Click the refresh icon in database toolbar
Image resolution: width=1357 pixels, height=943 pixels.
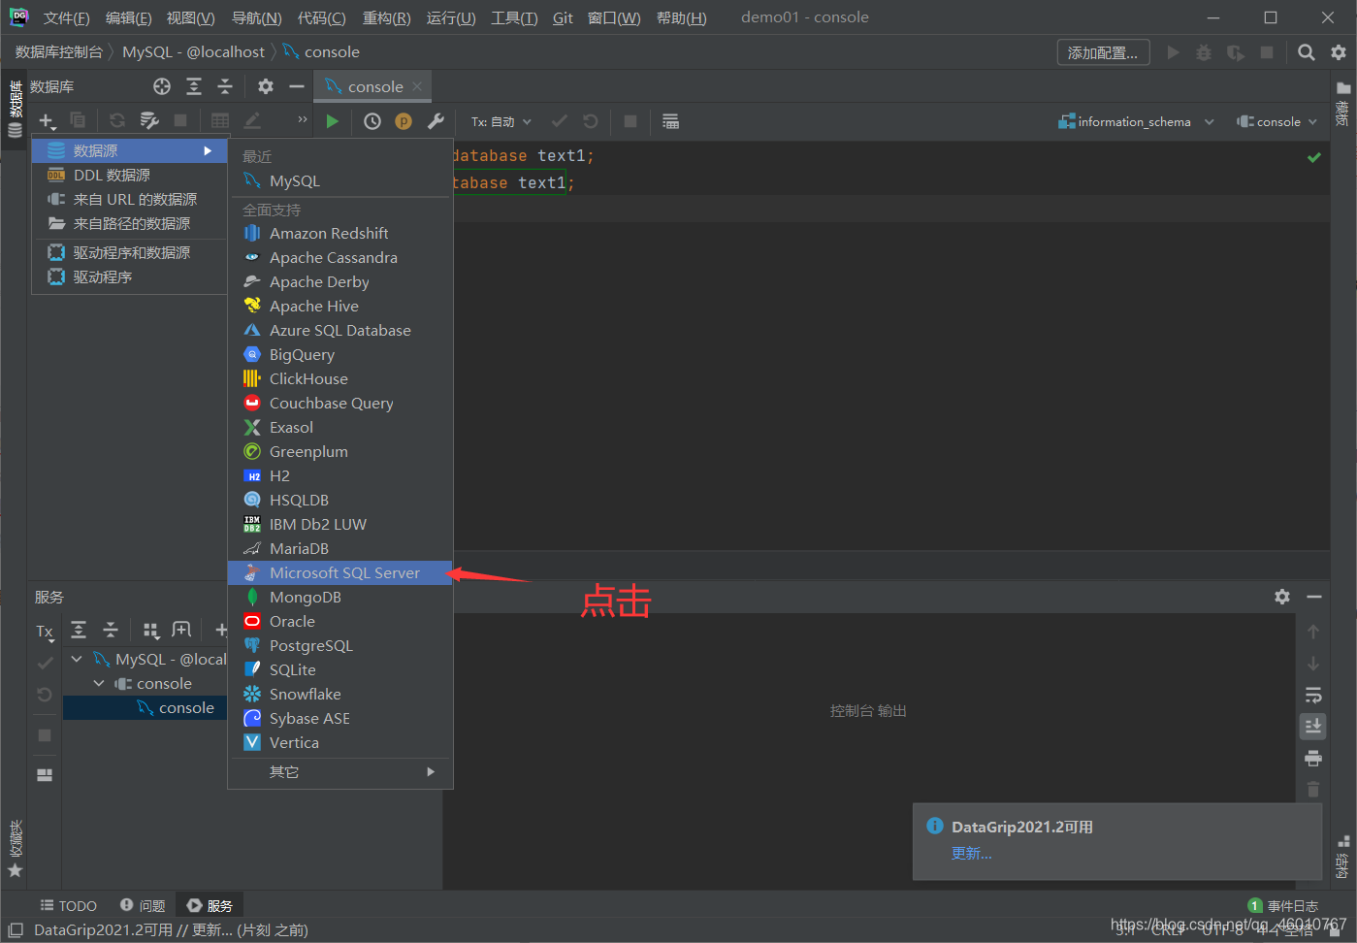117,120
